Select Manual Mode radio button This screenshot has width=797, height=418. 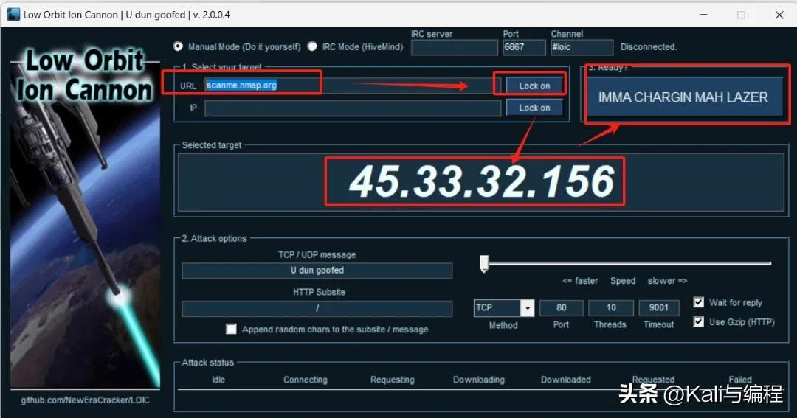click(x=178, y=46)
